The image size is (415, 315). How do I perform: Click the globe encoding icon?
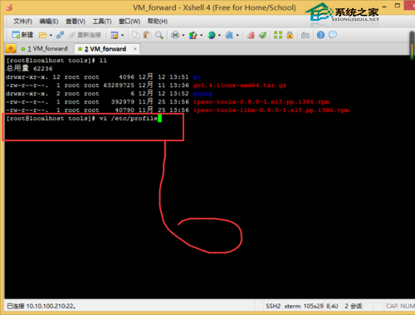pos(212,35)
